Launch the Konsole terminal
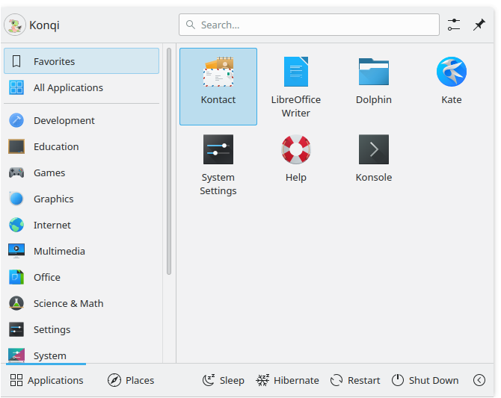The image size is (501, 398). (x=374, y=164)
